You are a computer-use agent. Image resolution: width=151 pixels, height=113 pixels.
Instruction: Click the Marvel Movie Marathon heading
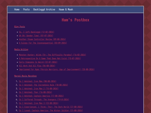[x=25, y=76]
